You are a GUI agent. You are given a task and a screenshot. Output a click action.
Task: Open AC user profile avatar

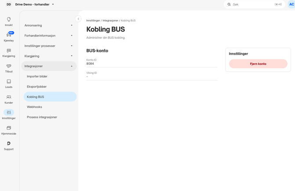point(291,4)
